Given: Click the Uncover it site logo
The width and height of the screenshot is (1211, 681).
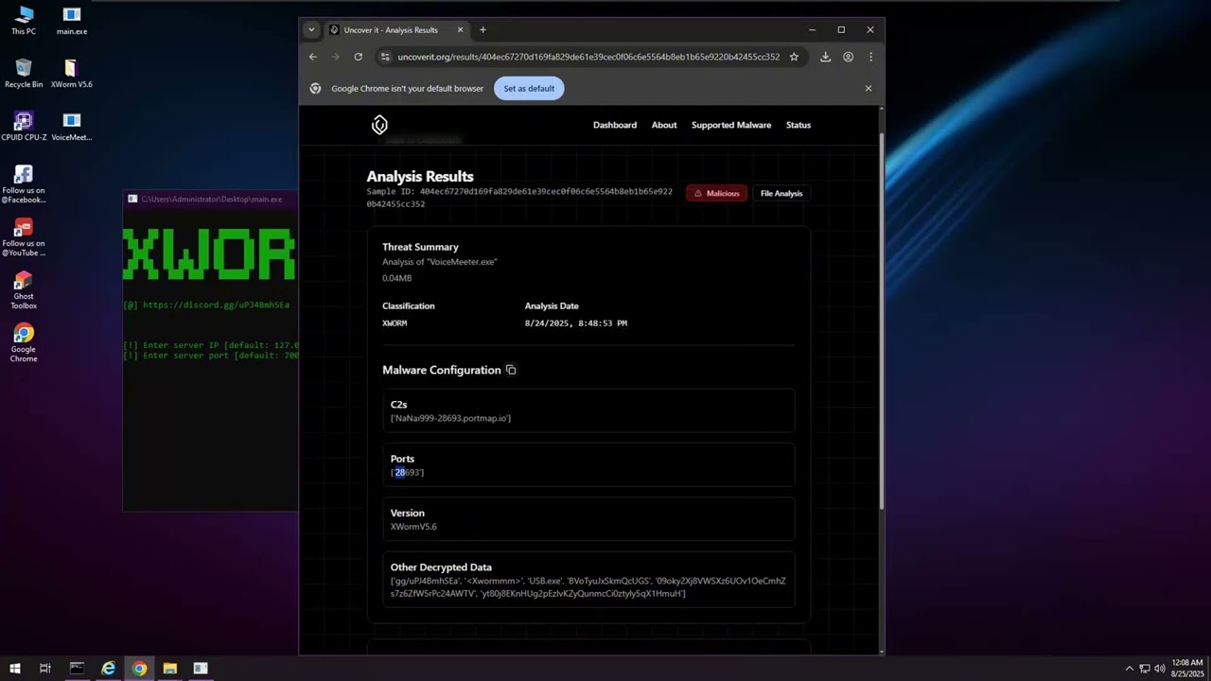Looking at the screenshot, I should point(379,125).
